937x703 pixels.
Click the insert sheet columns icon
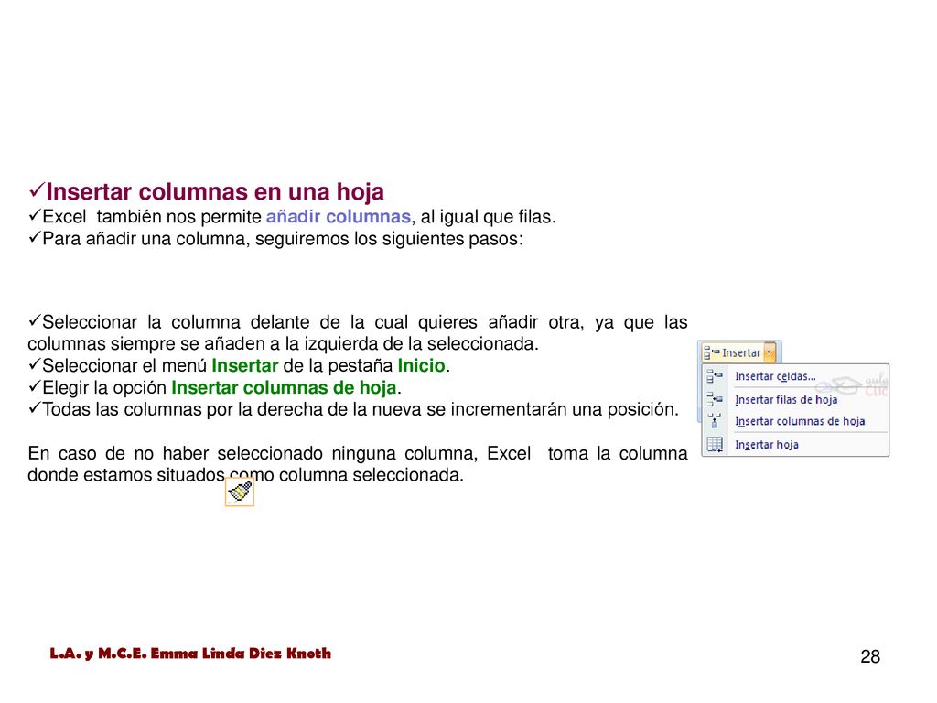[714, 421]
